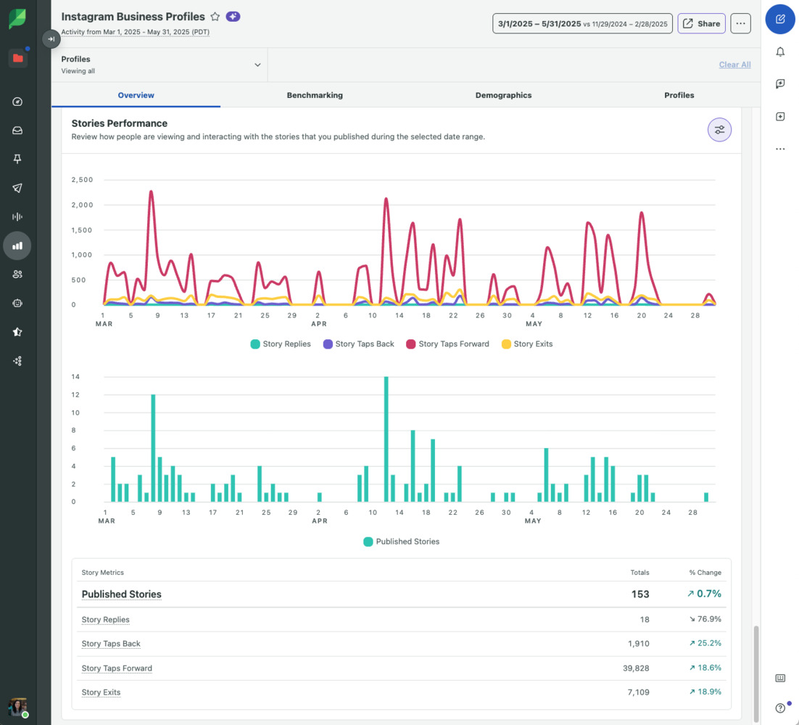799x725 pixels.
Task: Click the Clear All link
Action: 734,65
